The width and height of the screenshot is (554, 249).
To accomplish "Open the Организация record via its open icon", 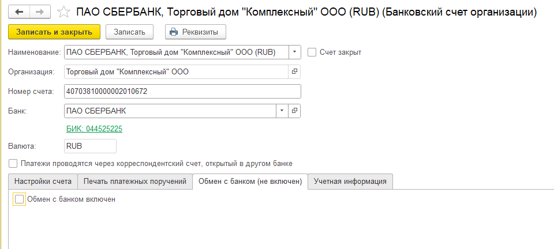I will point(294,72).
